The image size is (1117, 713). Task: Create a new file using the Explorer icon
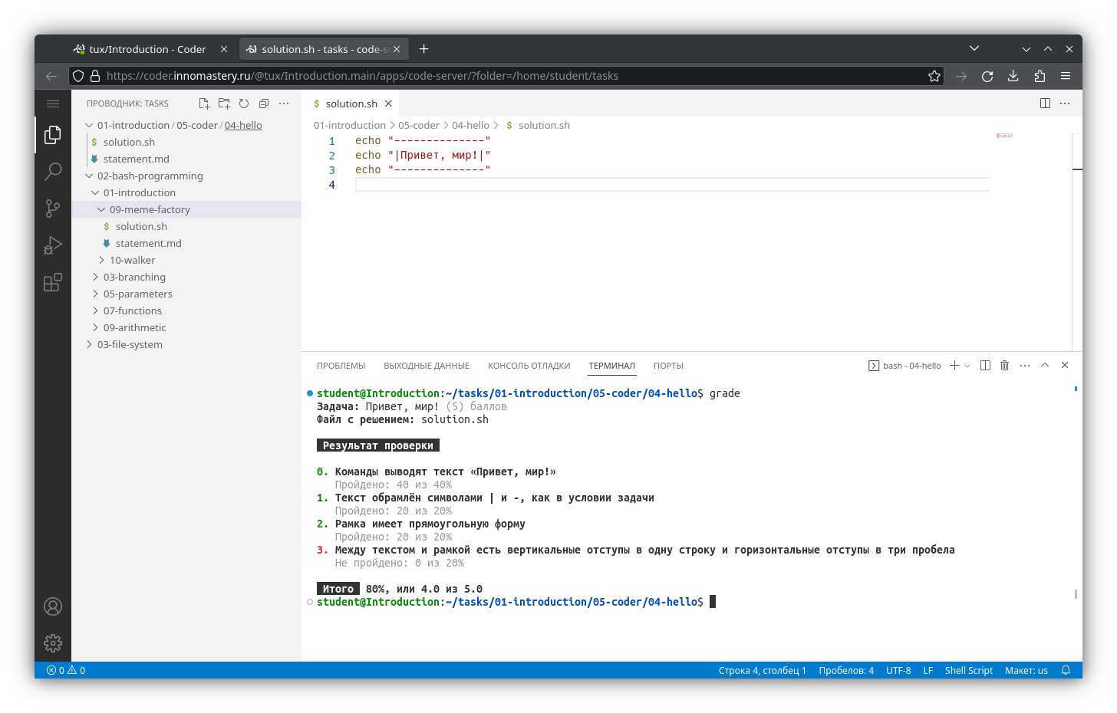point(203,103)
